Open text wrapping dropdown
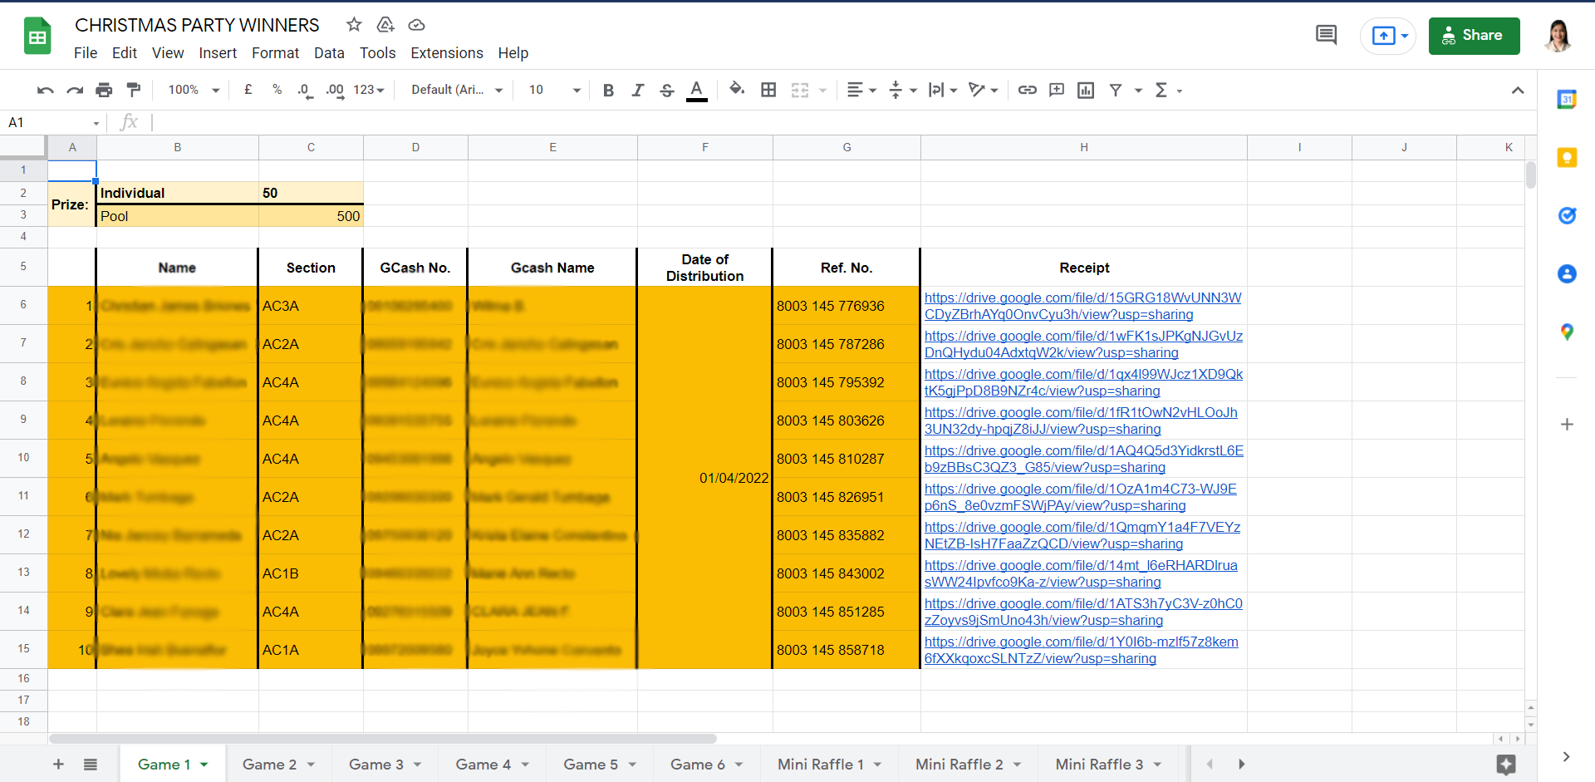 click(943, 90)
